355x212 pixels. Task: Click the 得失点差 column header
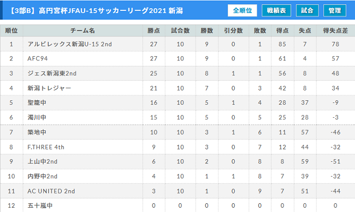335,31
